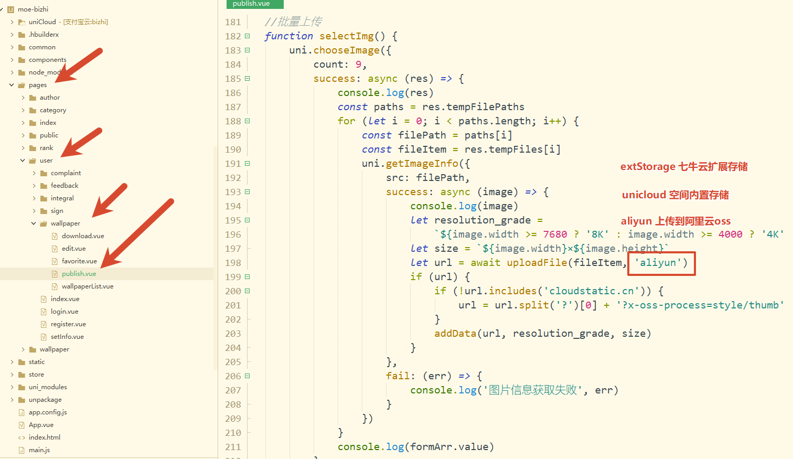Image resolution: width=793 pixels, height=459 pixels.
Task: Click the uniCloud folder icon
Action: coord(22,22)
